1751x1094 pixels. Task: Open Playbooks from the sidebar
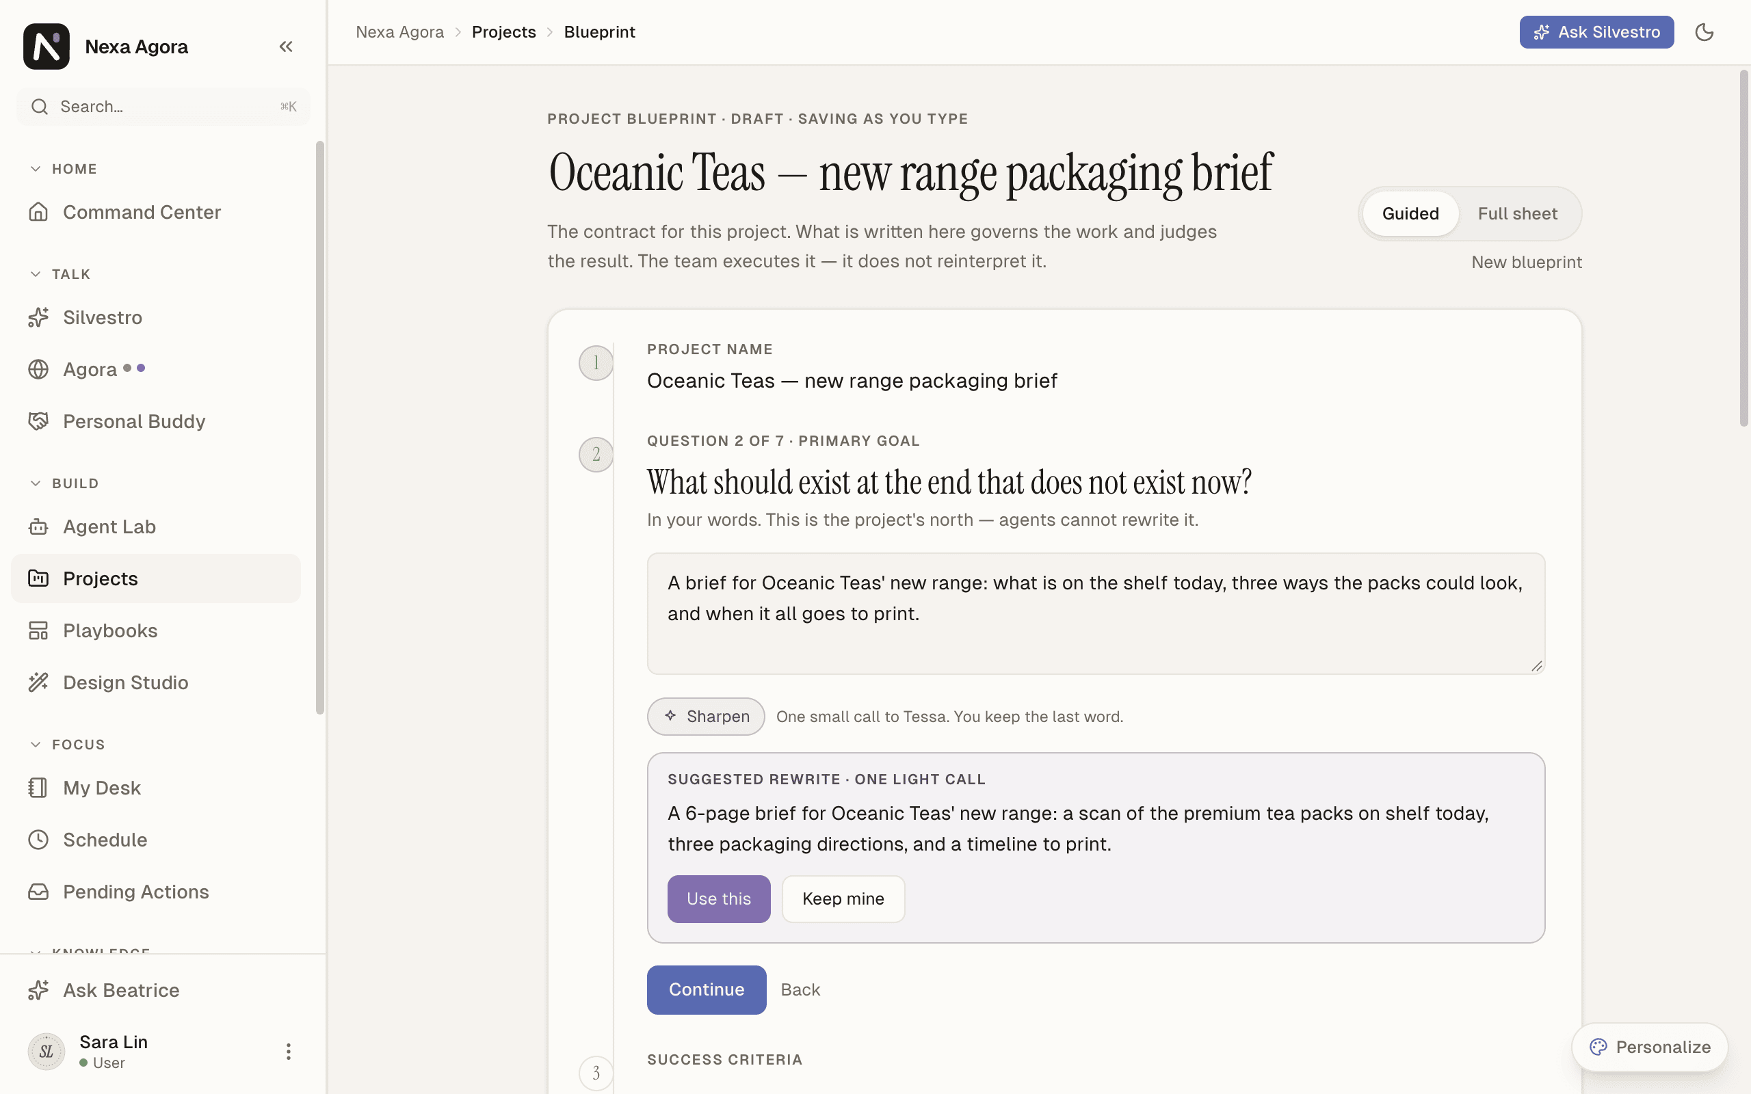click(x=155, y=630)
